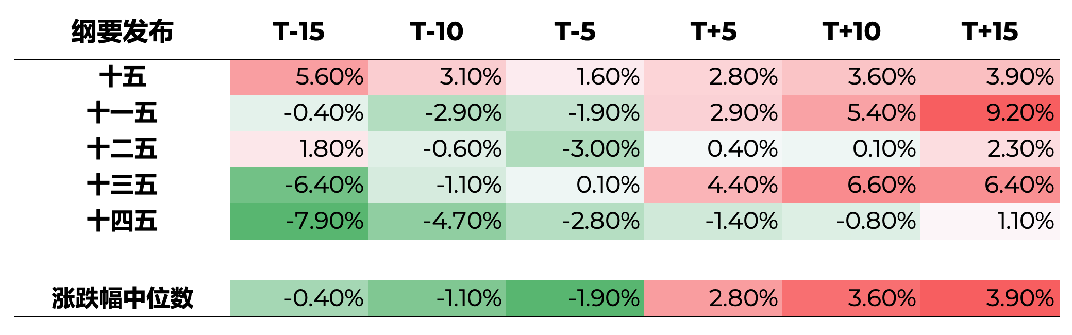The image size is (1072, 335).
Task: Select the median row's 3.90% cell
Action: 990,298
